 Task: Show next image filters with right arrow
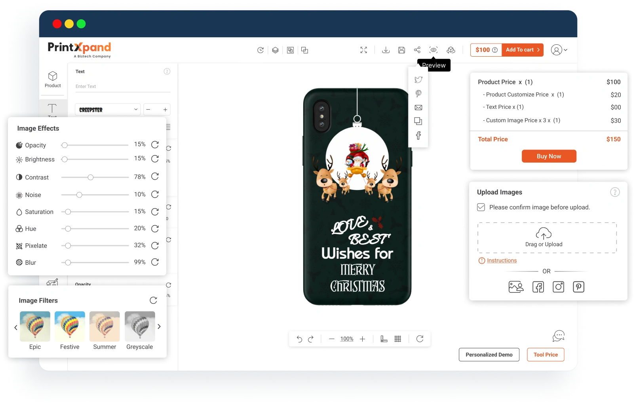tap(159, 326)
